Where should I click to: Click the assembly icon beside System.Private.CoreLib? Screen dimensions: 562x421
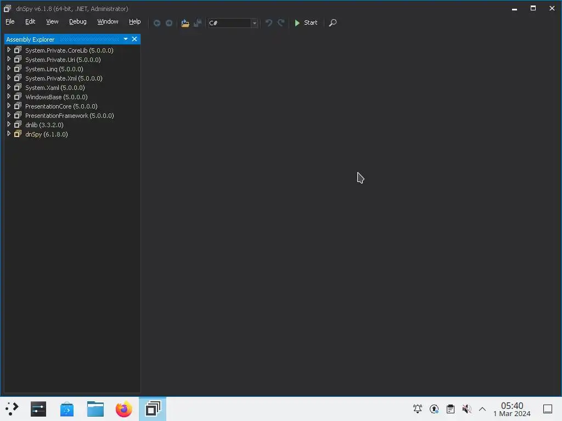[18, 50]
